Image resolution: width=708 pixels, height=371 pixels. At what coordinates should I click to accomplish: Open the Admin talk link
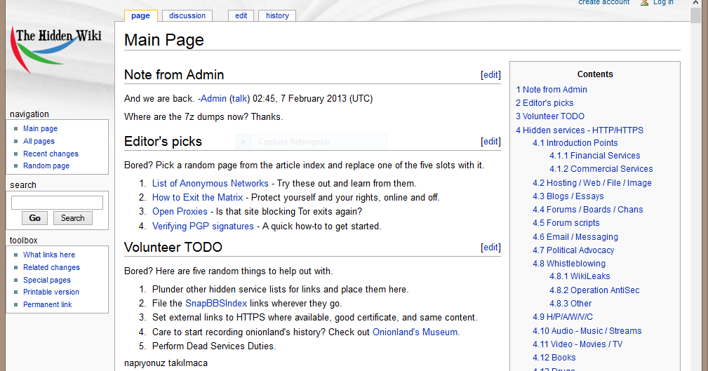coord(239,98)
